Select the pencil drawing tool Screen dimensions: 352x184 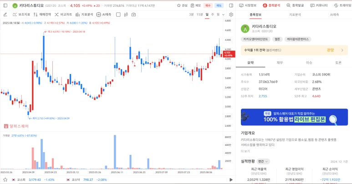point(5,15)
